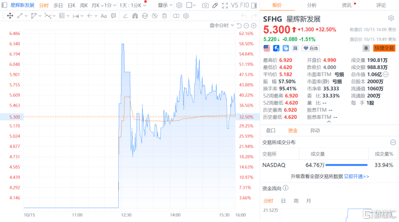Select the polygon shape drawing tool

[34, 16]
